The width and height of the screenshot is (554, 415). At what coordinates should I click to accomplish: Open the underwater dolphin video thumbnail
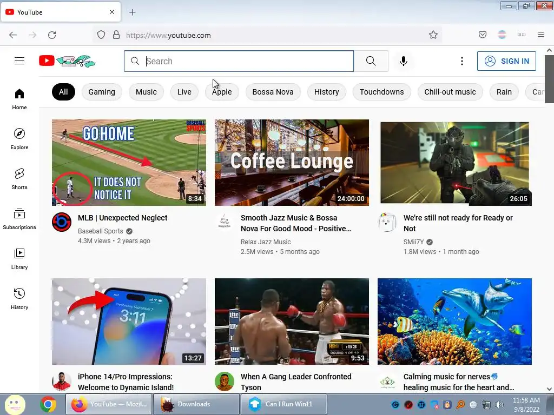(454, 322)
